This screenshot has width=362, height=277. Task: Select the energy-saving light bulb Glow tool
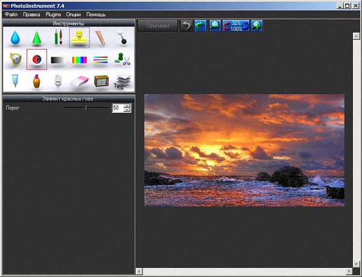[x=58, y=81]
